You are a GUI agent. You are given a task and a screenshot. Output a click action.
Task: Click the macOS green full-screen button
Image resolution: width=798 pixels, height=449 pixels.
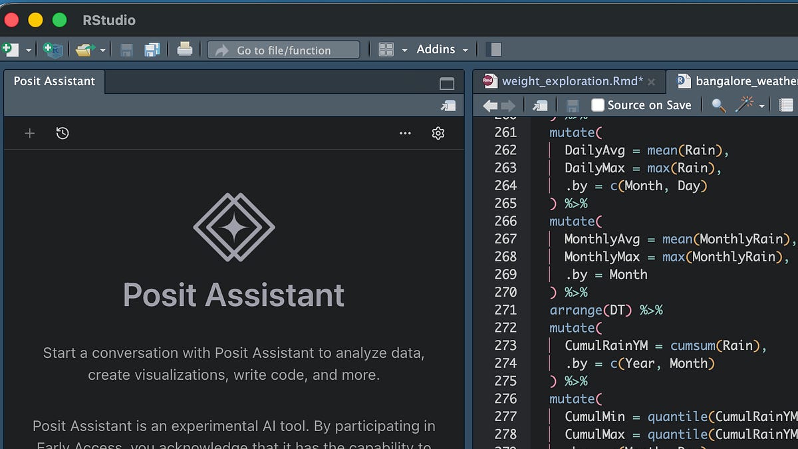59,20
